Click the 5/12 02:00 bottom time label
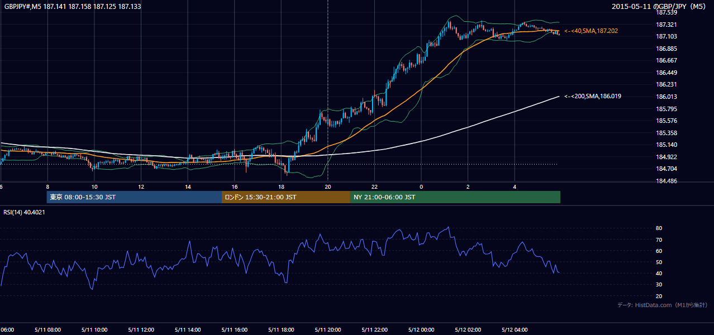This screenshot has width=714, height=335. (468, 330)
